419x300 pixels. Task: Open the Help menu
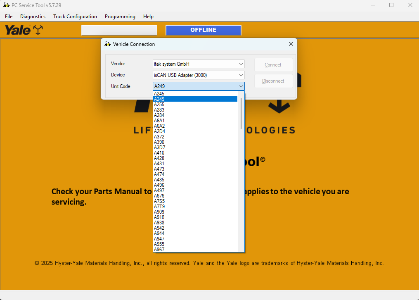148,17
